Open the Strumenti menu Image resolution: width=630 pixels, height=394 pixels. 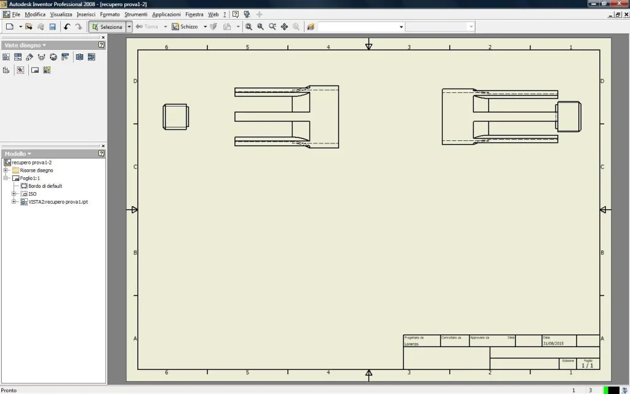pyautogui.click(x=136, y=15)
